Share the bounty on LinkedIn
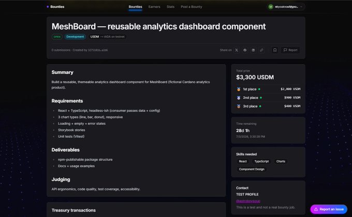Screen dimensions: 352x217 tap(253, 50)
